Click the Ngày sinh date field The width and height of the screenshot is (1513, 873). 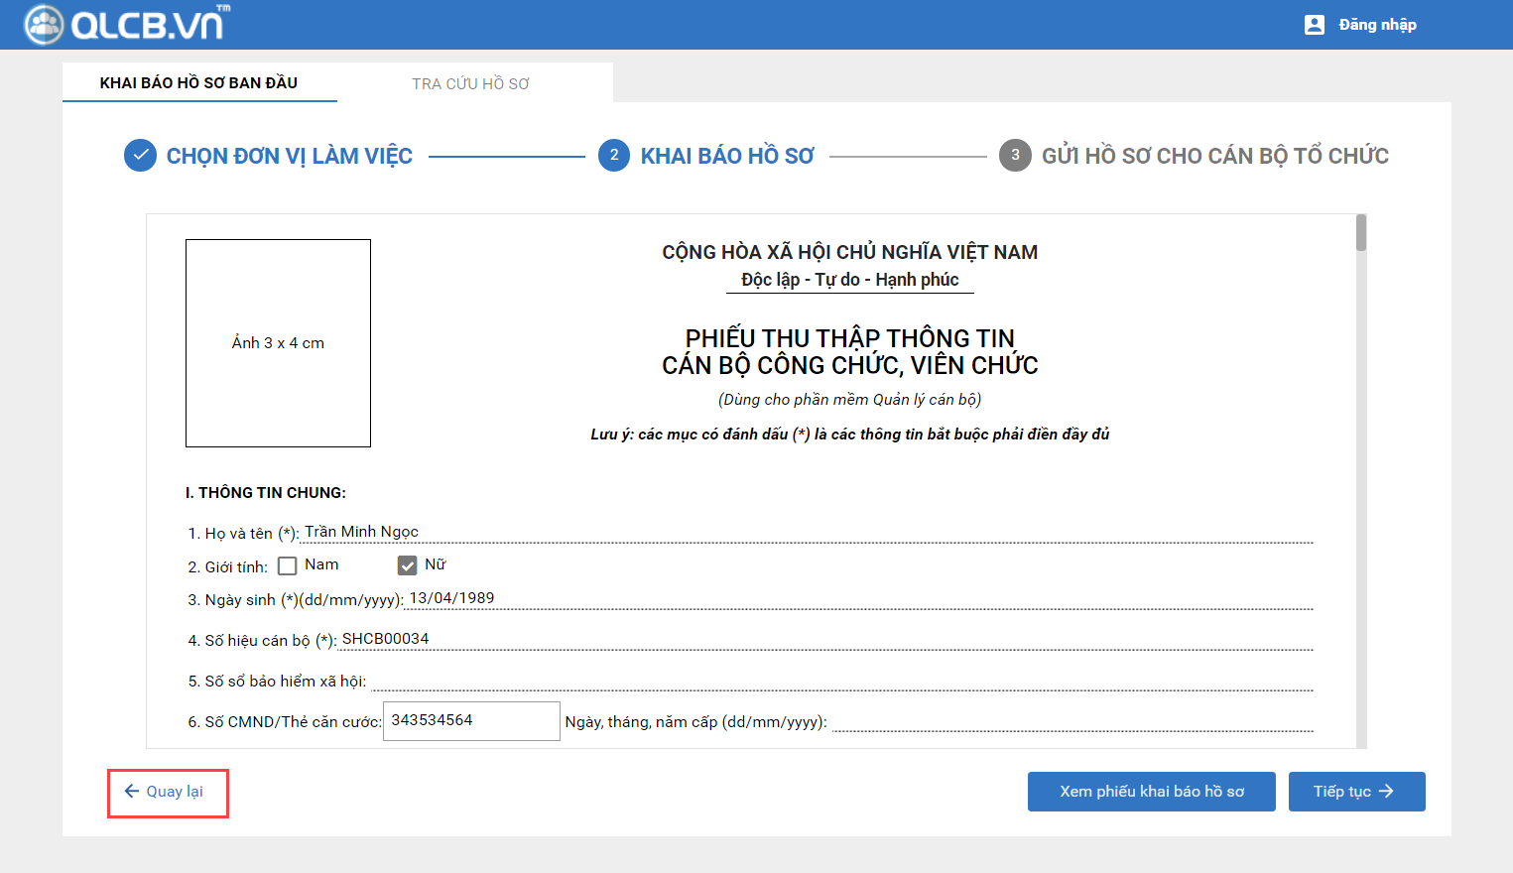858,599
